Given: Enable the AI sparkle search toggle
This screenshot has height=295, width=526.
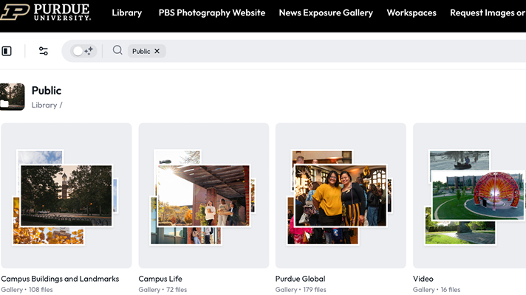Looking at the screenshot, I should coord(83,51).
